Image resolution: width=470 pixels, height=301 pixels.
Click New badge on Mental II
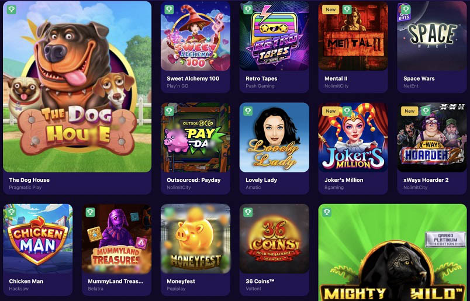click(331, 9)
